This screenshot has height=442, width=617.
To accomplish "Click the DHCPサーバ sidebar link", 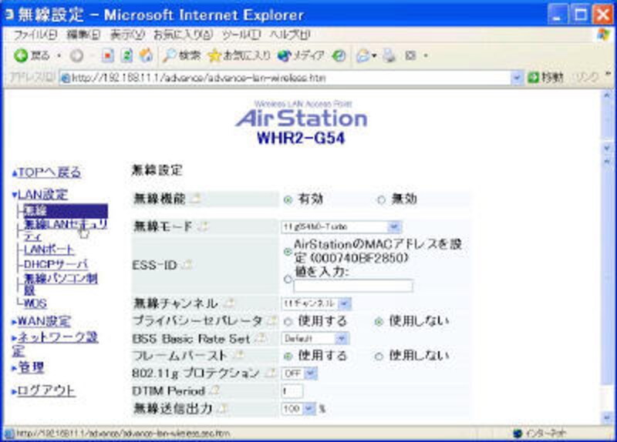I will click(56, 263).
